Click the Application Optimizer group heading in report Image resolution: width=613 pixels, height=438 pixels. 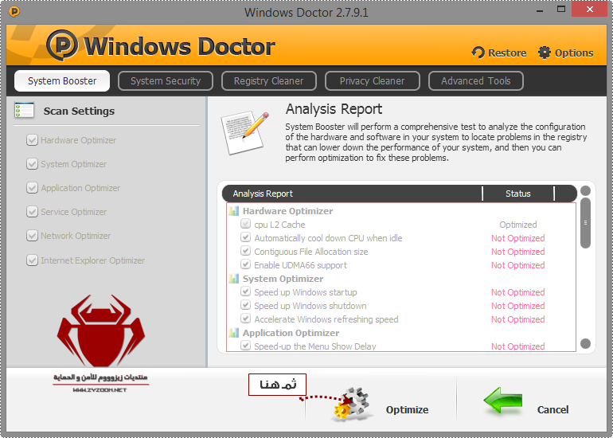[x=291, y=333]
